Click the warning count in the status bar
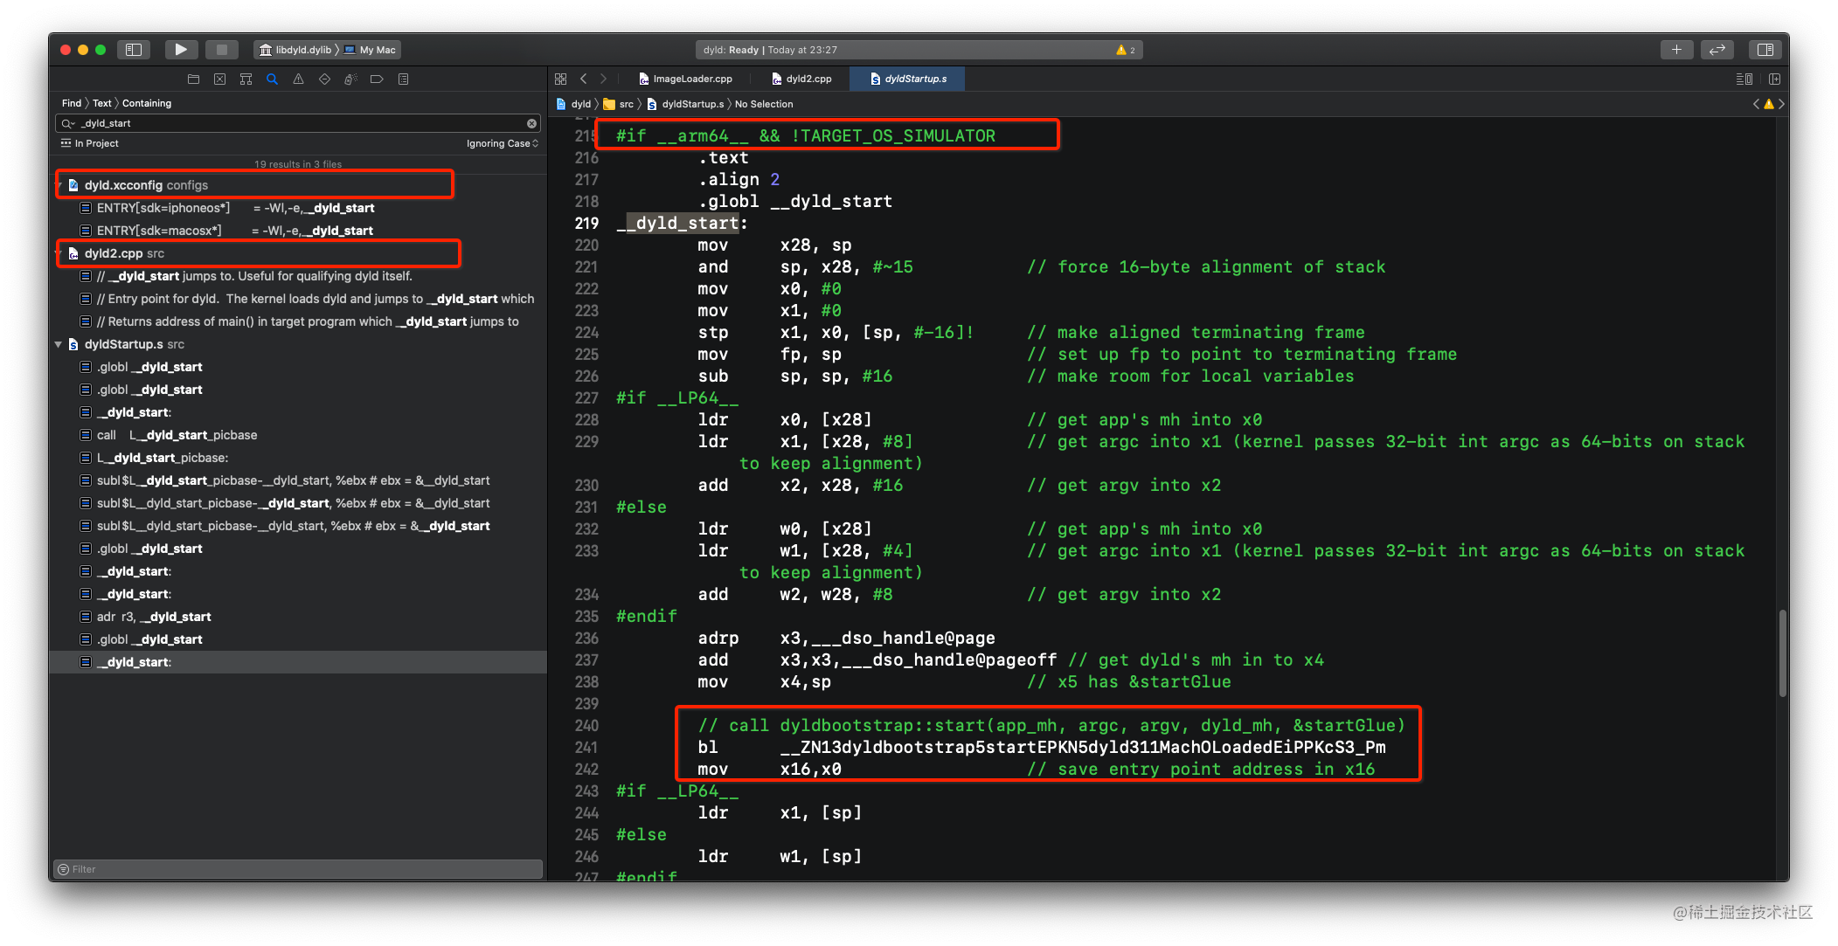This screenshot has height=946, width=1838. click(x=1126, y=50)
